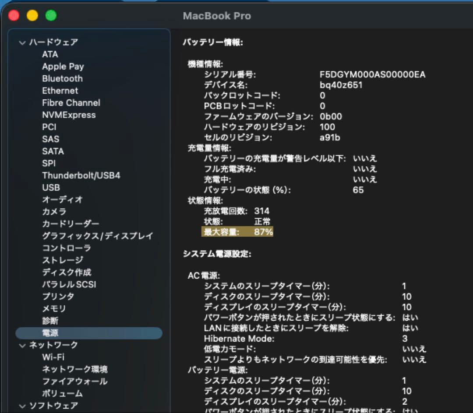Select Apple Pay in the sidebar
The image size is (473, 413).
click(x=63, y=66)
